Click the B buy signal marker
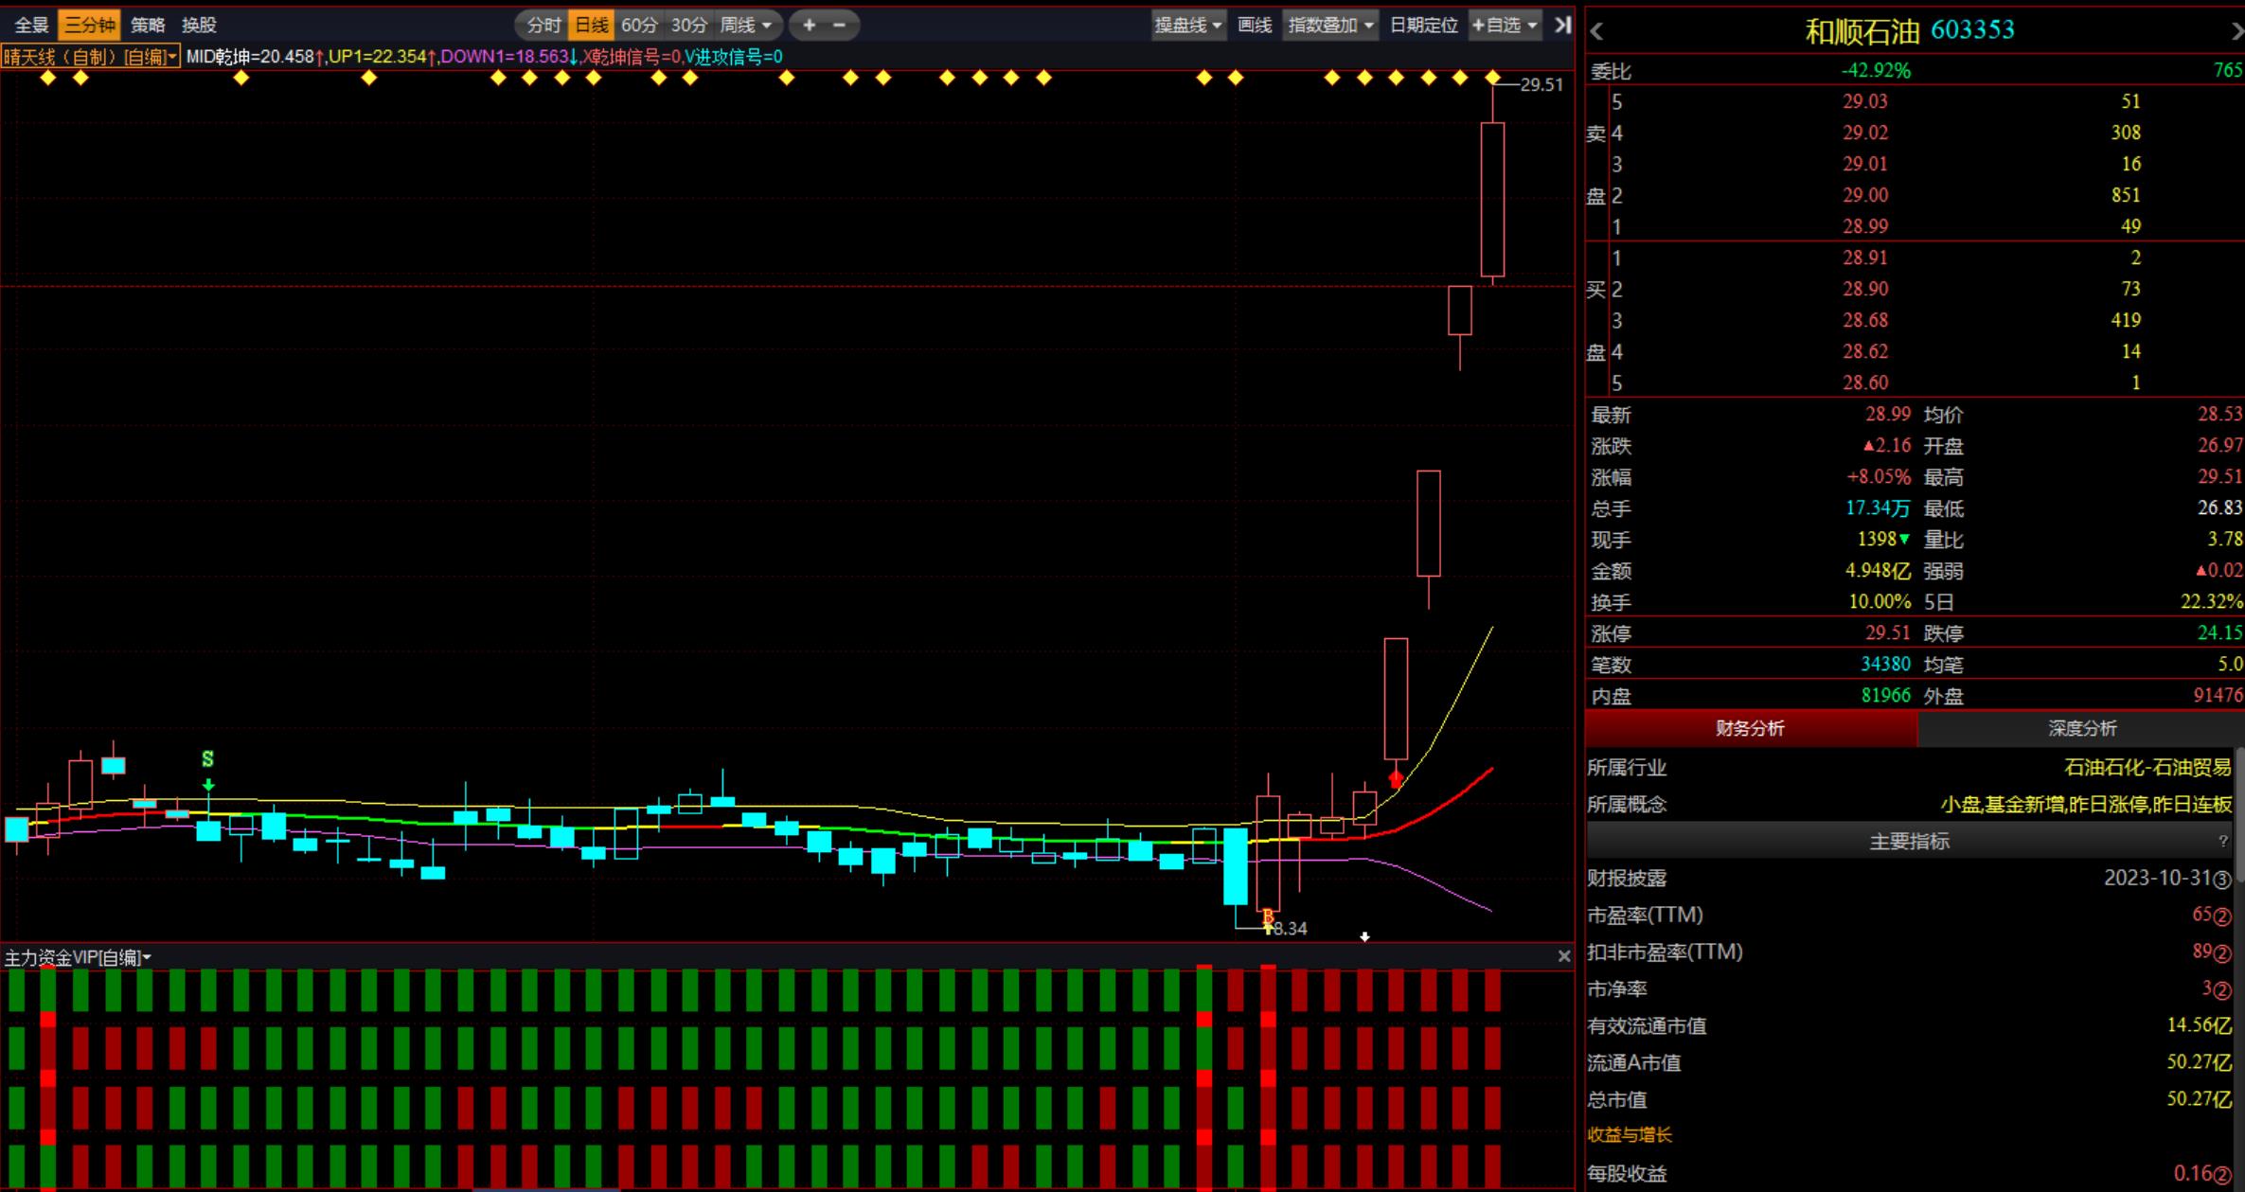The height and width of the screenshot is (1192, 2245). point(1268,916)
